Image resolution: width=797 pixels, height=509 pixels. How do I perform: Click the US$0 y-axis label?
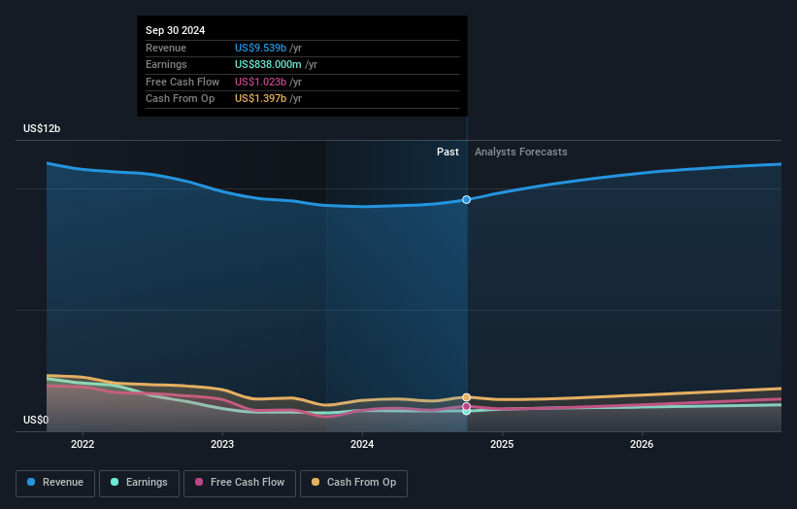pyautogui.click(x=36, y=420)
